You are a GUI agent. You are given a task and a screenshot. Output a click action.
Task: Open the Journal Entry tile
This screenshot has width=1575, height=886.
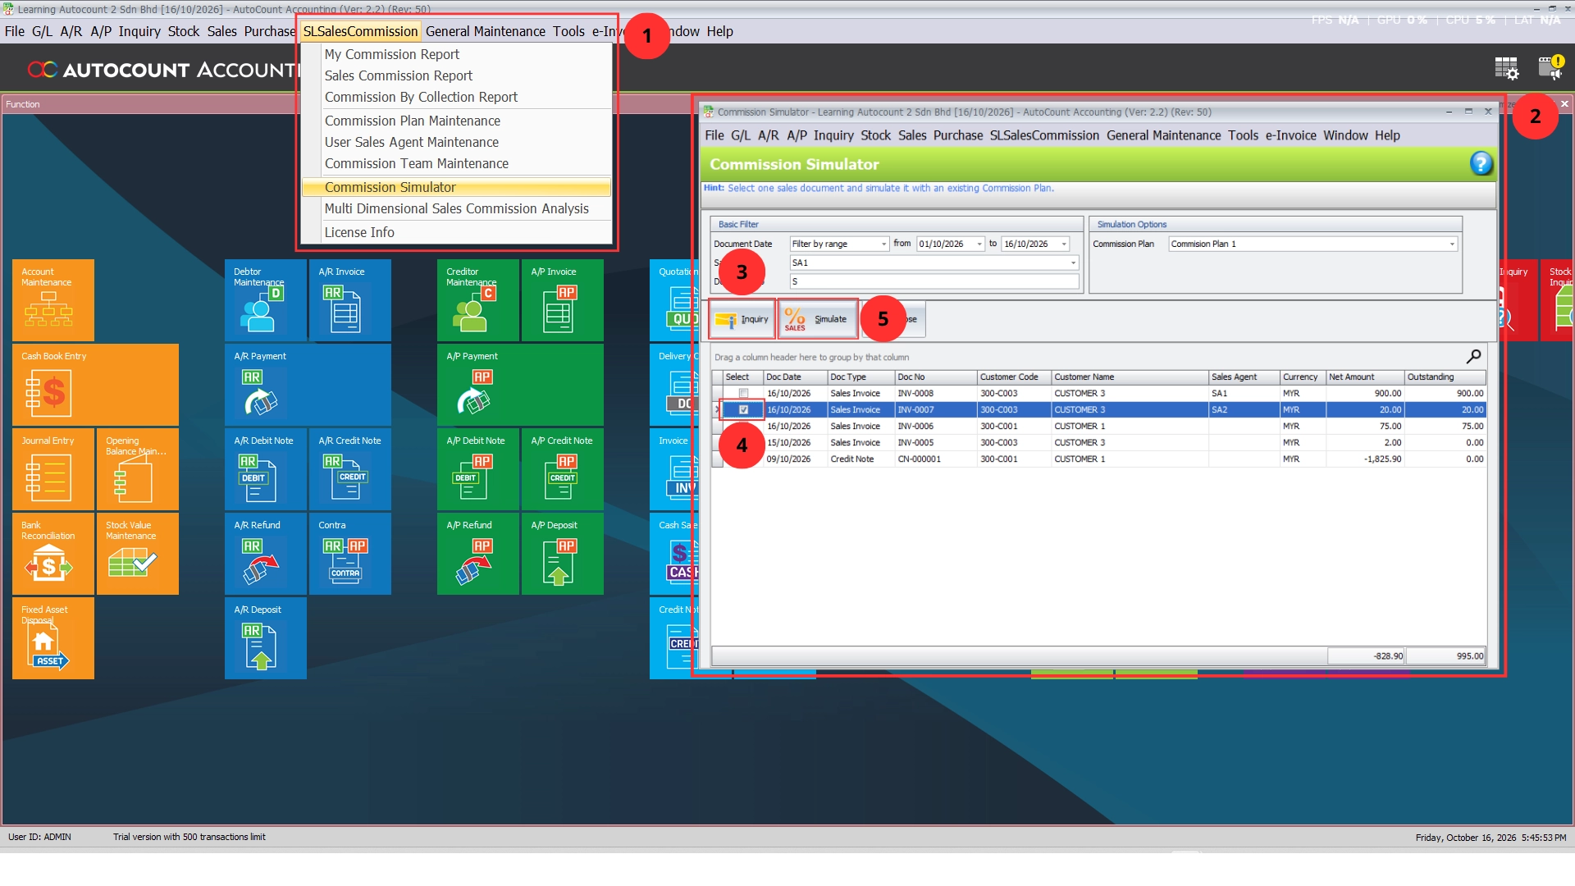coord(53,469)
